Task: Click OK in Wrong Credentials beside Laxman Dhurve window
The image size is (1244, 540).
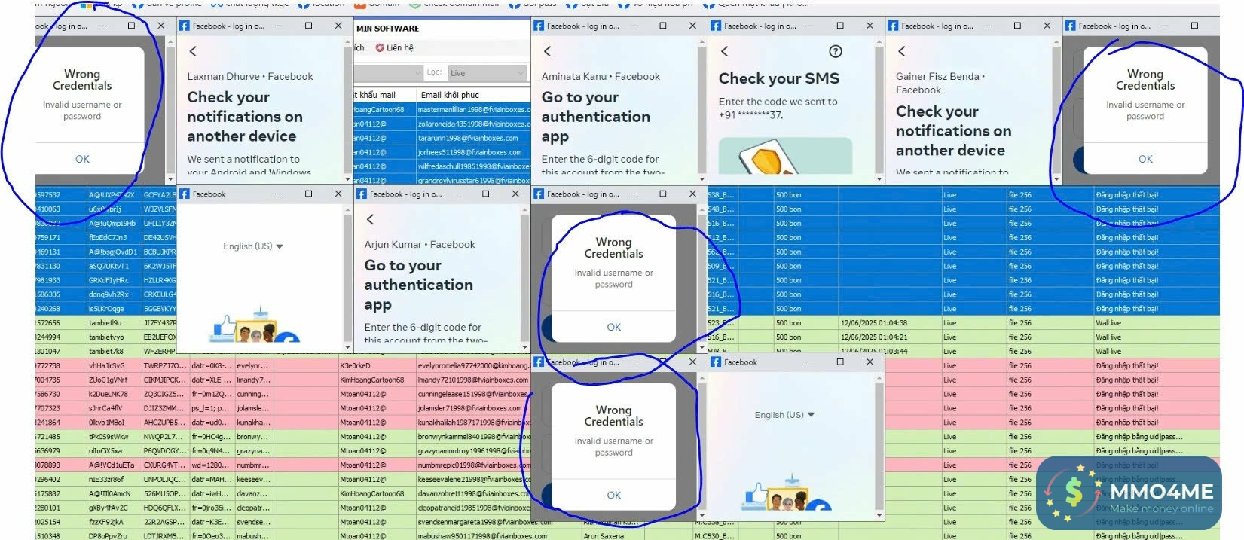Action: (82, 159)
